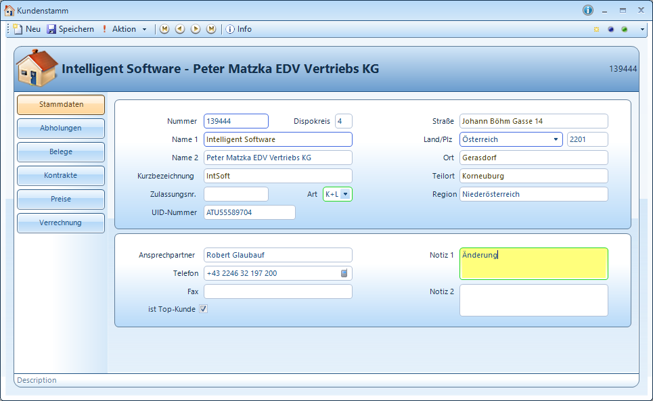
Task: Switch to the Kontrakte tab
Action: pos(61,176)
